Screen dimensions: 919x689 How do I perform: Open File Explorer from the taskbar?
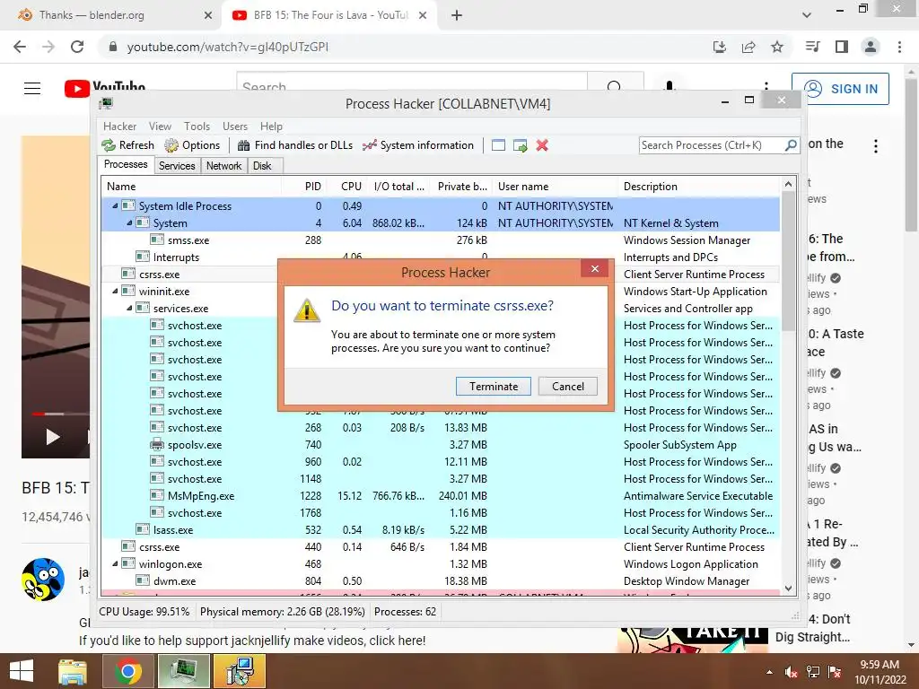[x=73, y=671]
